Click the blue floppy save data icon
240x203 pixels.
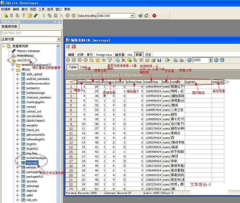159,60
